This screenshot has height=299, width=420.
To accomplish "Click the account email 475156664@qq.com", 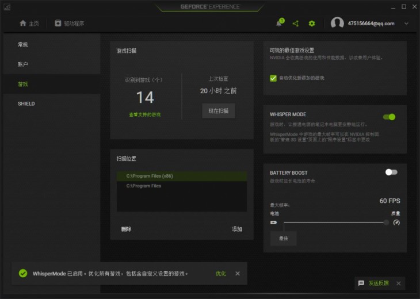I will [x=371, y=24].
